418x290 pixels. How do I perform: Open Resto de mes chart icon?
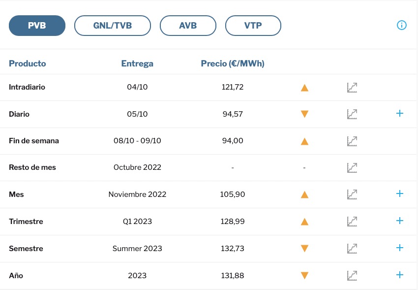[x=352, y=167]
